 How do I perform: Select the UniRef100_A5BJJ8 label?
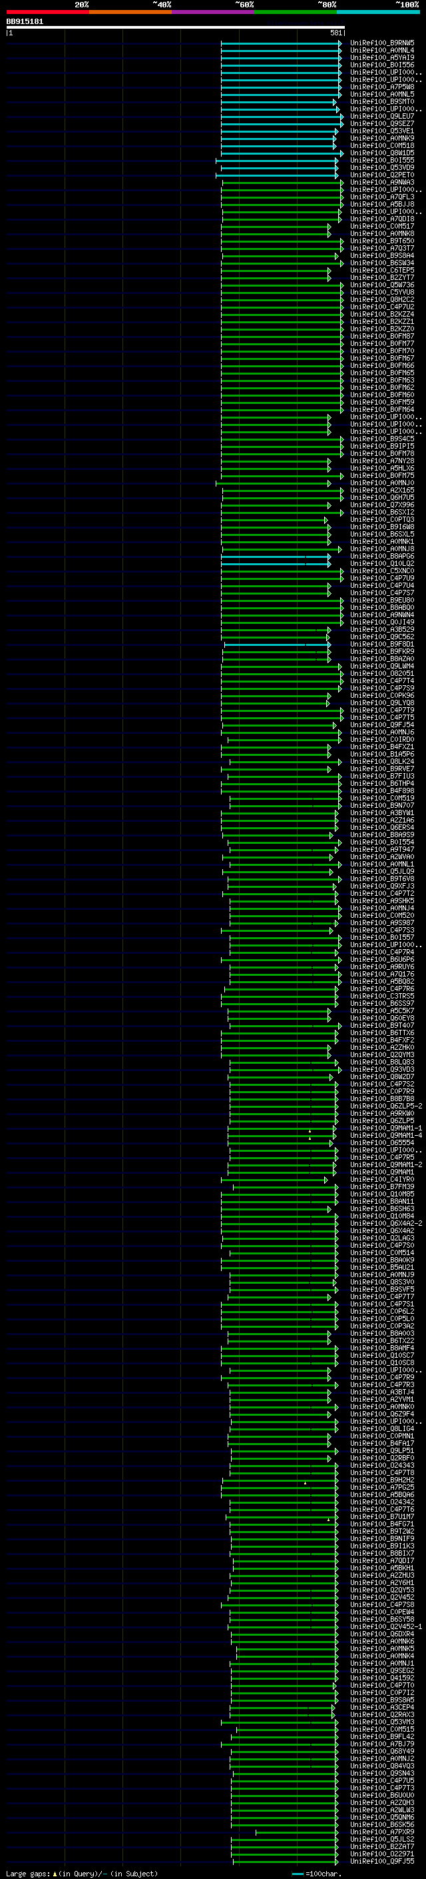tap(382, 204)
